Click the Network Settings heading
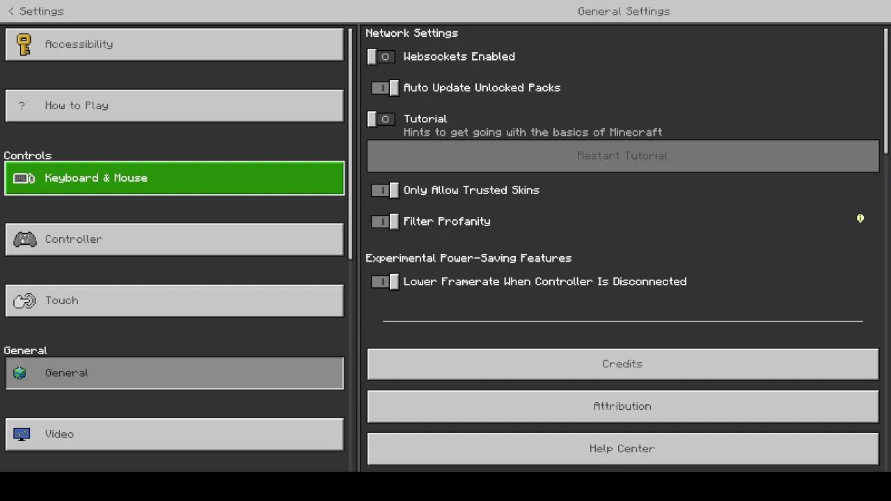This screenshot has width=891, height=501. pos(411,33)
